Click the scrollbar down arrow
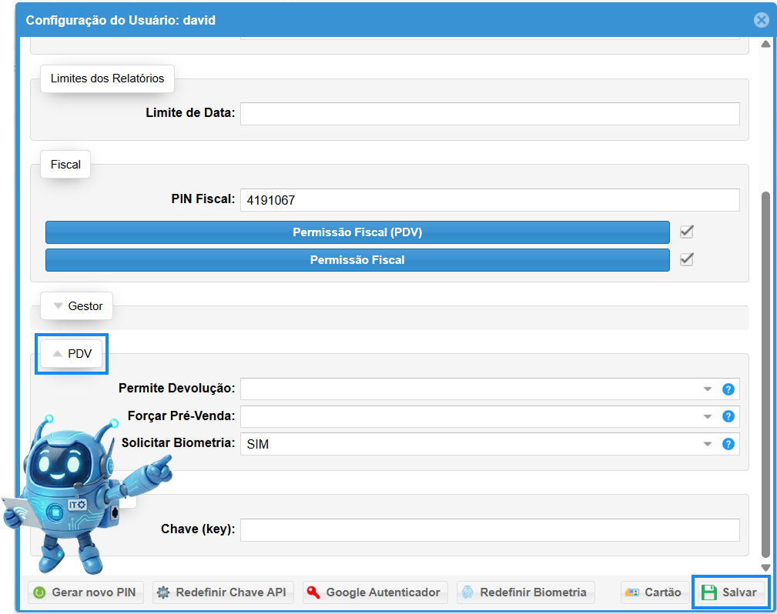This screenshot has height=614, width=777. [765, 567]
